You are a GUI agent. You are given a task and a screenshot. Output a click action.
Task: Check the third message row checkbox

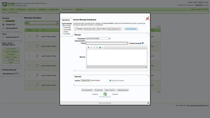click(x=29, y=56)
